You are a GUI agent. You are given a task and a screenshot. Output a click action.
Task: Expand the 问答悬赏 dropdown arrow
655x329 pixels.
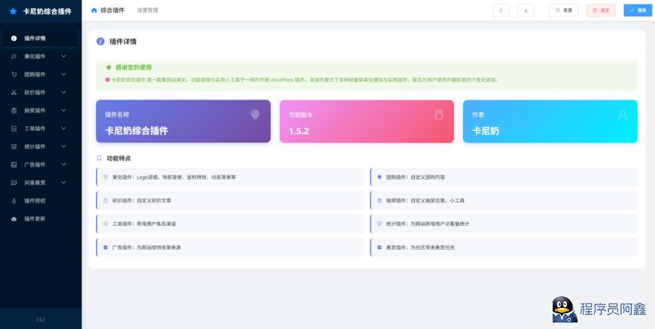(63, 182)
